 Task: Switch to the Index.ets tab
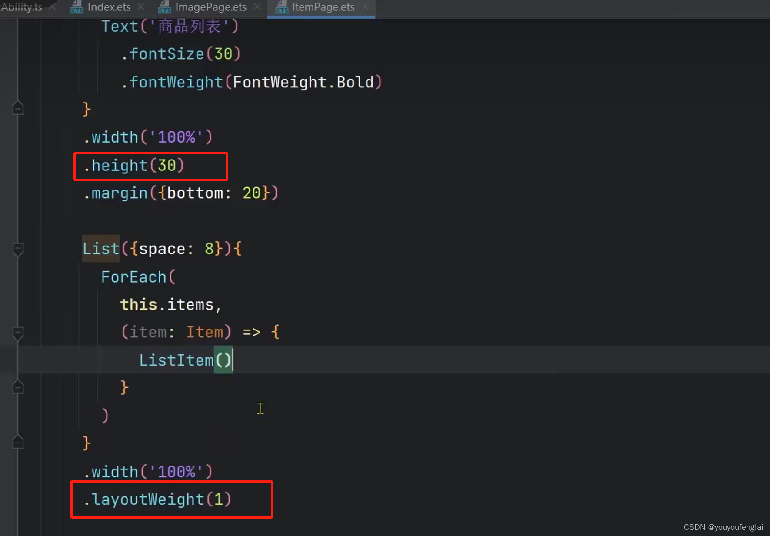109,7
